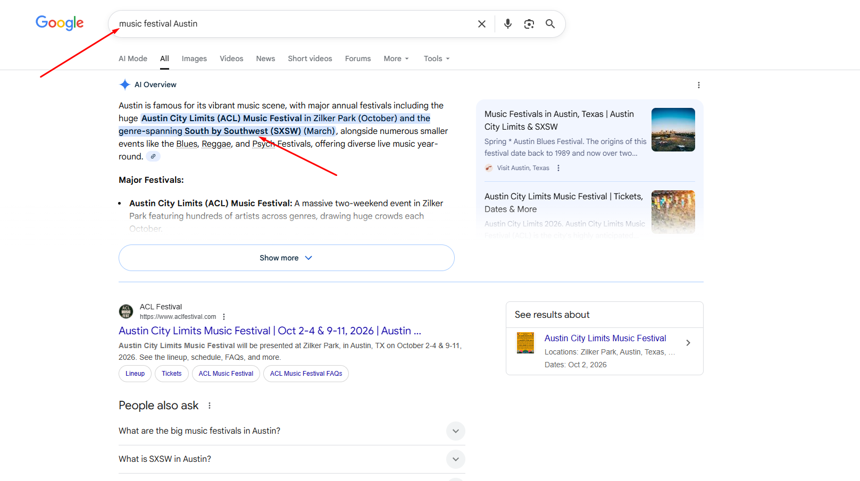This screenshot has height=481, width=860.
Task: Click the Tickets sitelink chip
Action: 171,374
